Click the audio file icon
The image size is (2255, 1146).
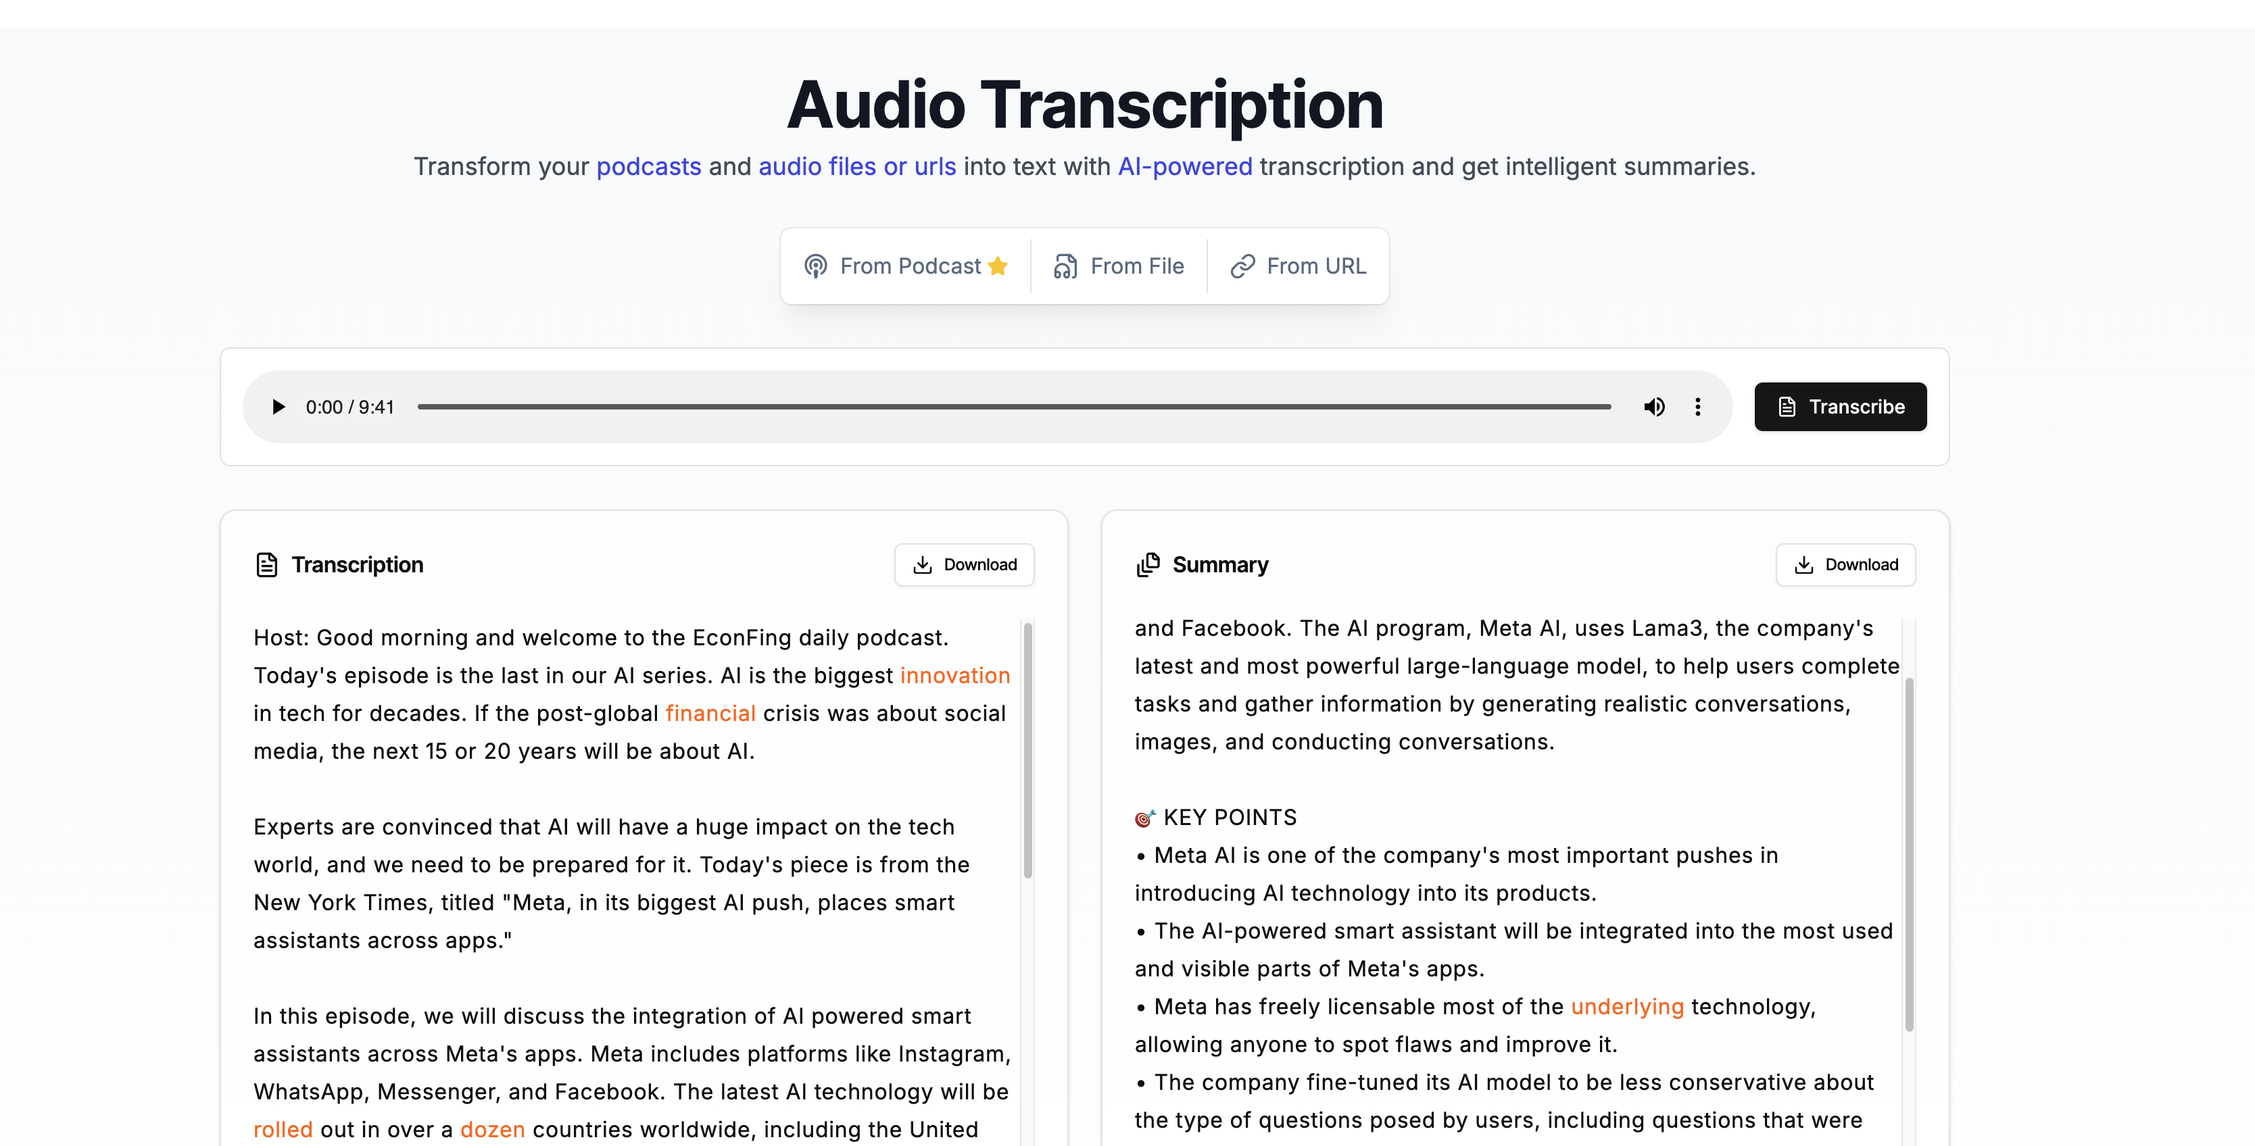pyautogui.click(x=1065, y=266)
